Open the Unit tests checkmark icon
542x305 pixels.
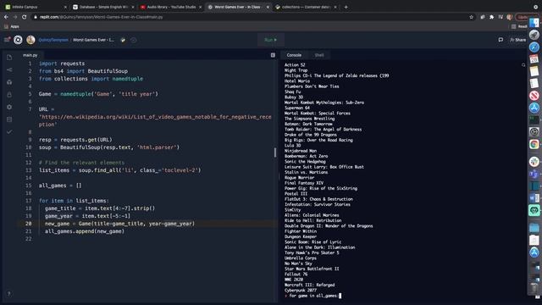[9, 132]
